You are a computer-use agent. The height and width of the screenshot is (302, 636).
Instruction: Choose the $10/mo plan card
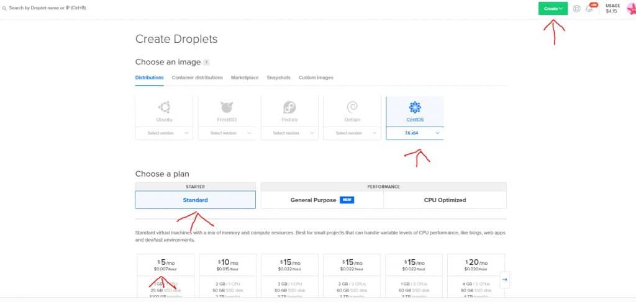(x=227, y=276)
